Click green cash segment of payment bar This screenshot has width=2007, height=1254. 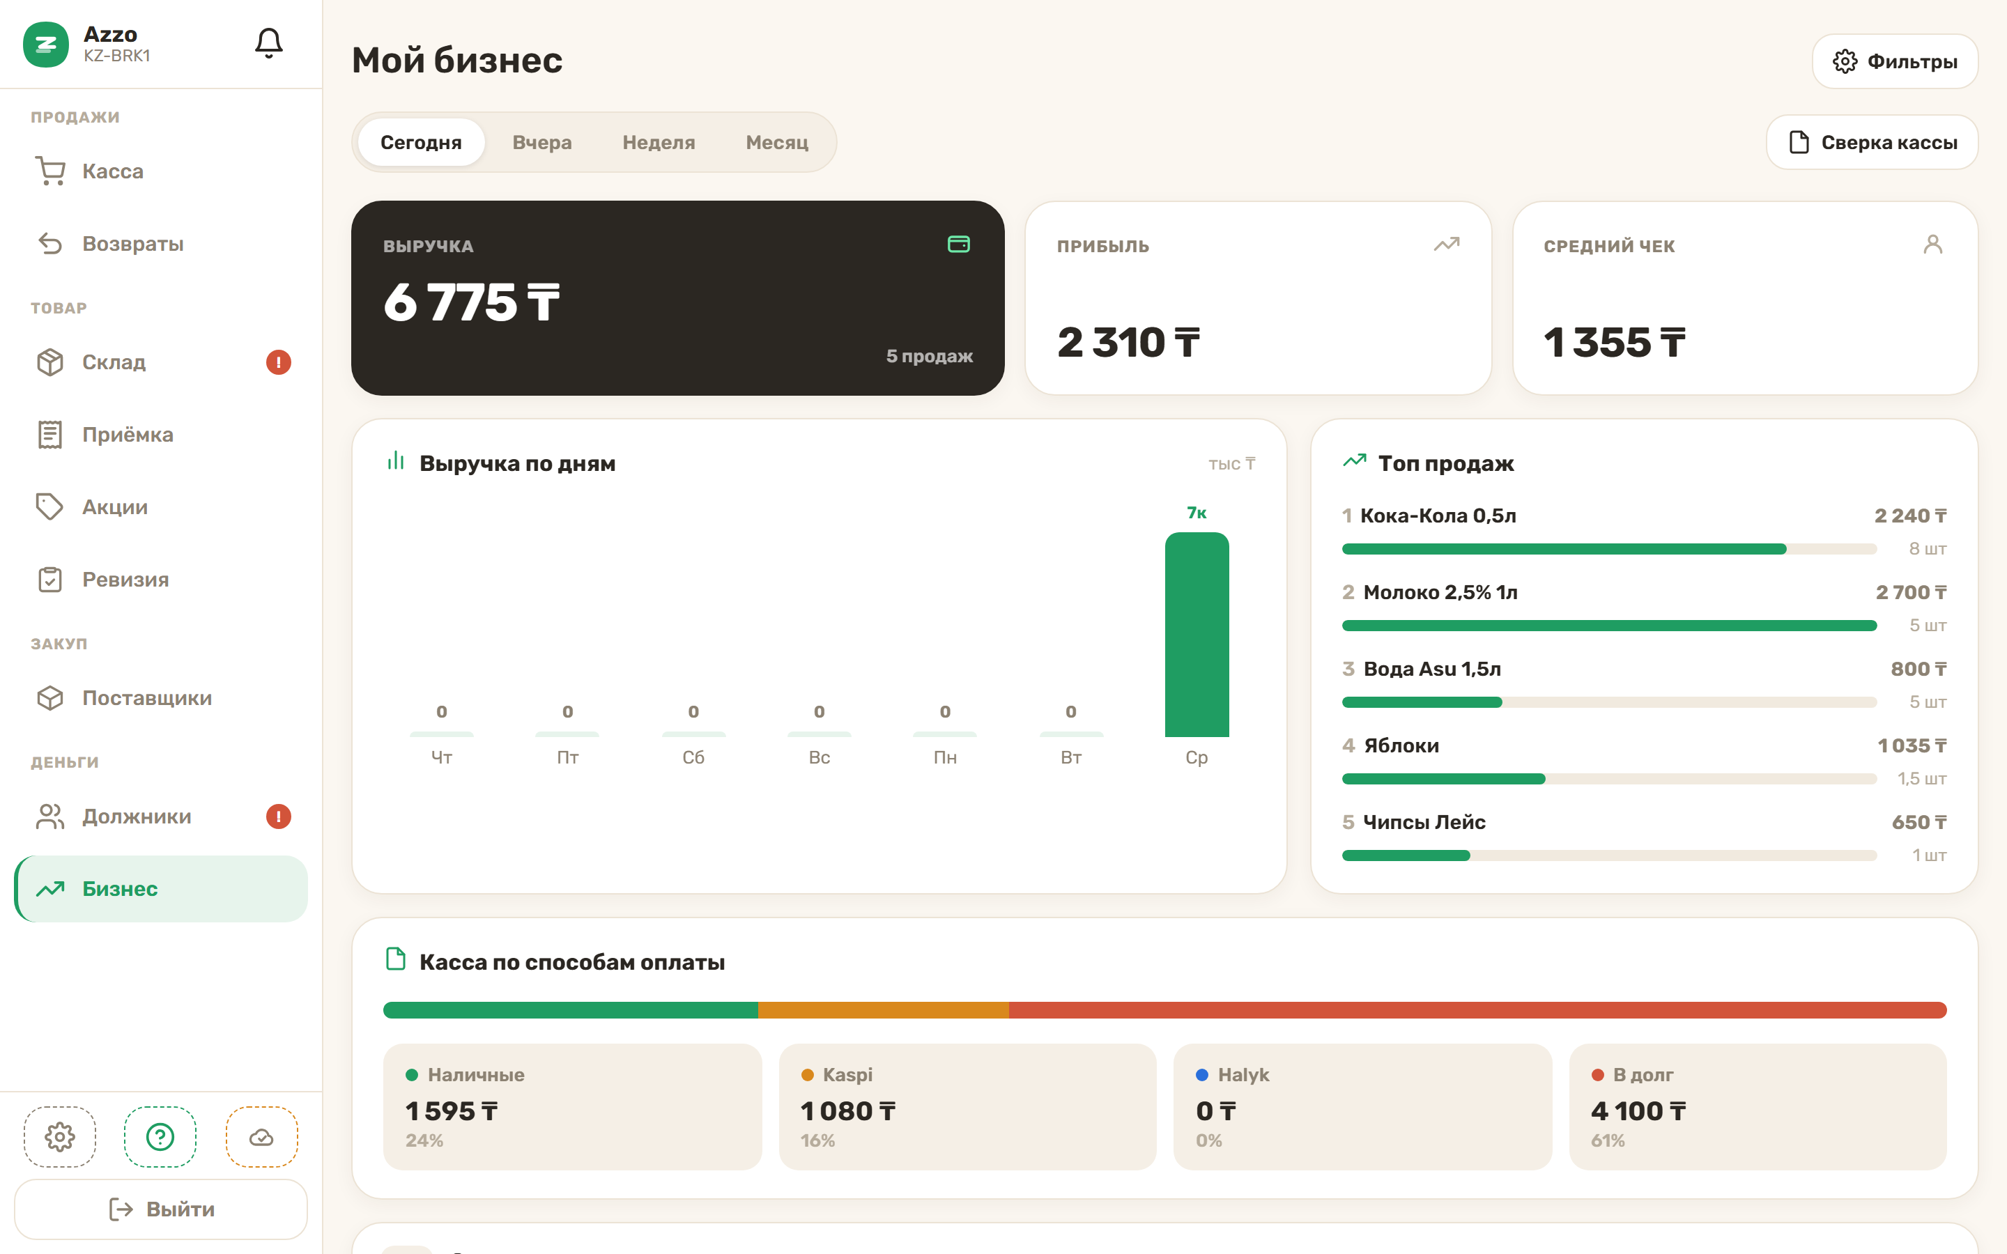[x=571, y=1010]
